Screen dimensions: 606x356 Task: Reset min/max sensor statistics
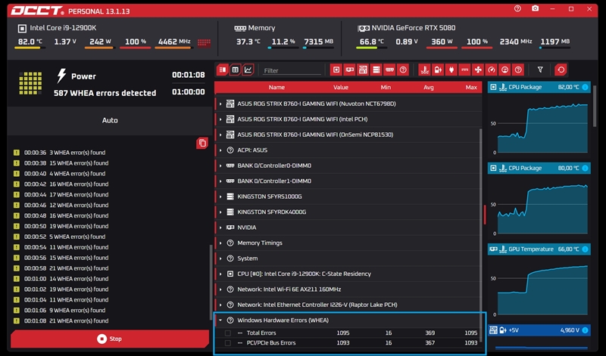[561, 70]
